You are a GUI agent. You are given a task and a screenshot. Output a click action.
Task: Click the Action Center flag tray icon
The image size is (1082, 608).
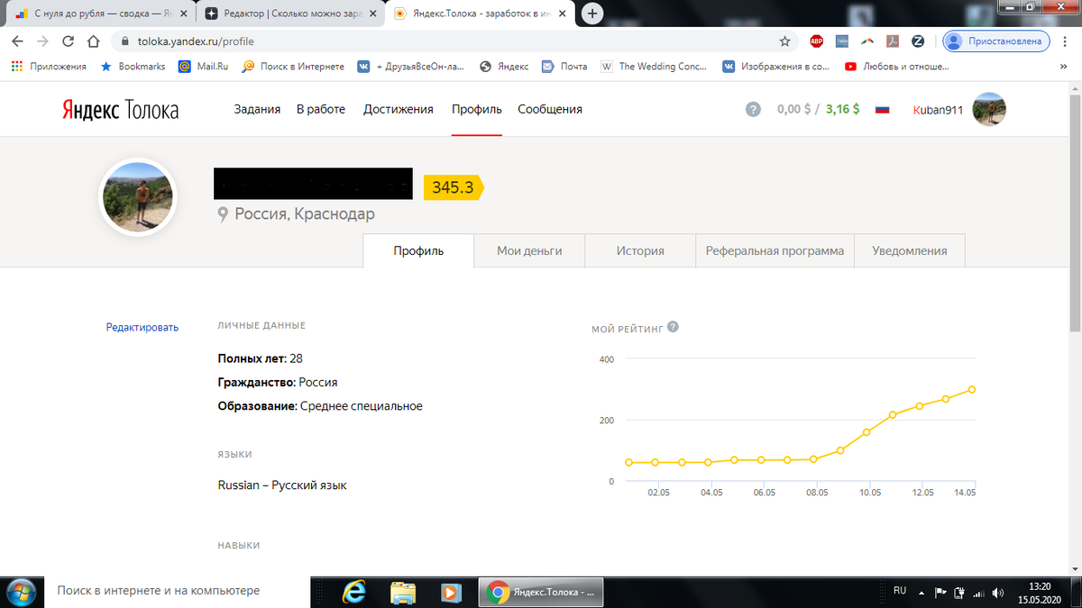(940, 593)
